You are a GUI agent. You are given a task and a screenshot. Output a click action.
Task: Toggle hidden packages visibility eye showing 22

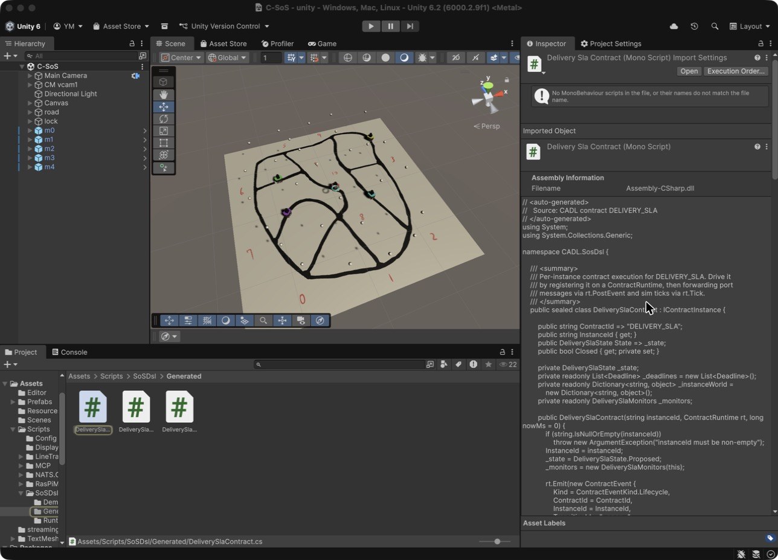(507, 364)
